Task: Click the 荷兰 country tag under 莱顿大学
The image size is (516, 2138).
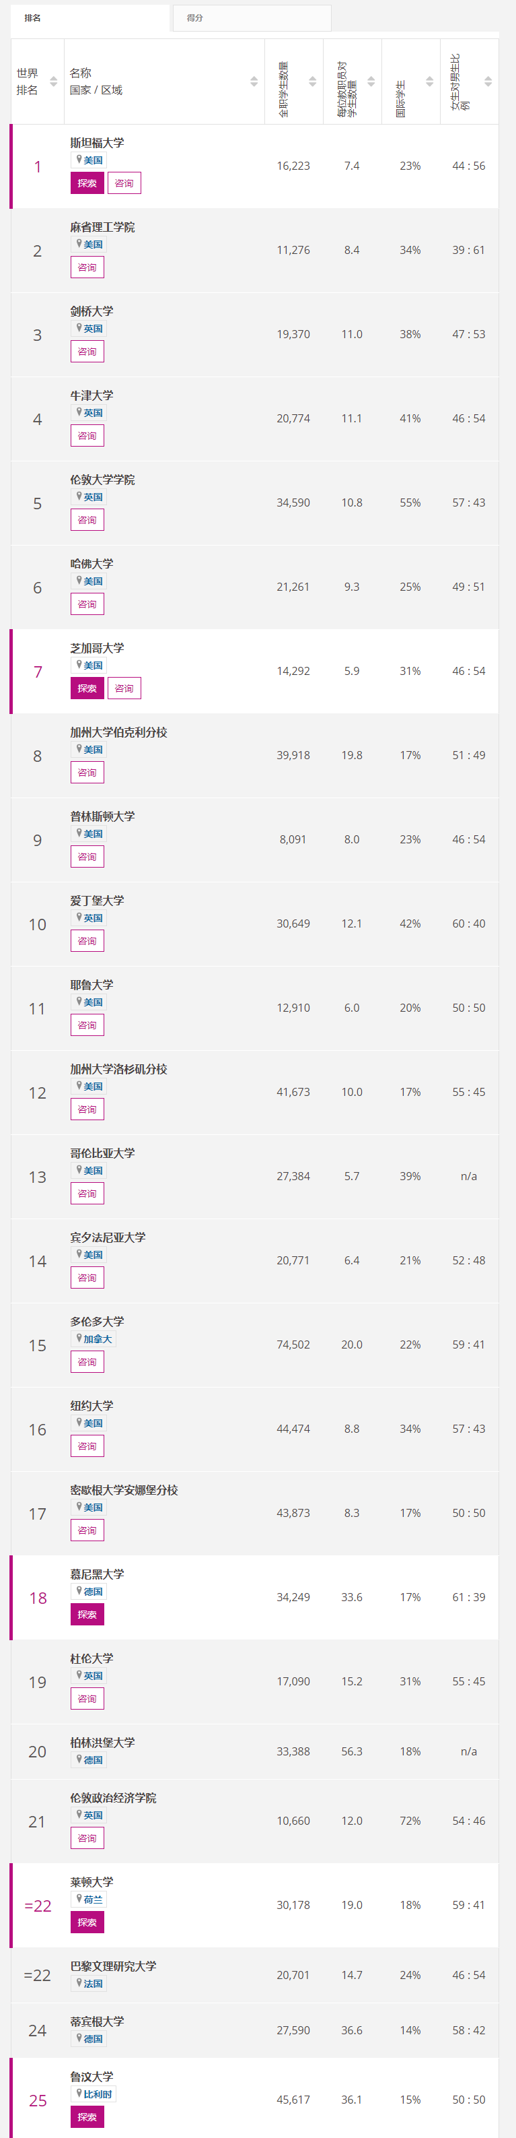Action: click(x=89, y=1899)
